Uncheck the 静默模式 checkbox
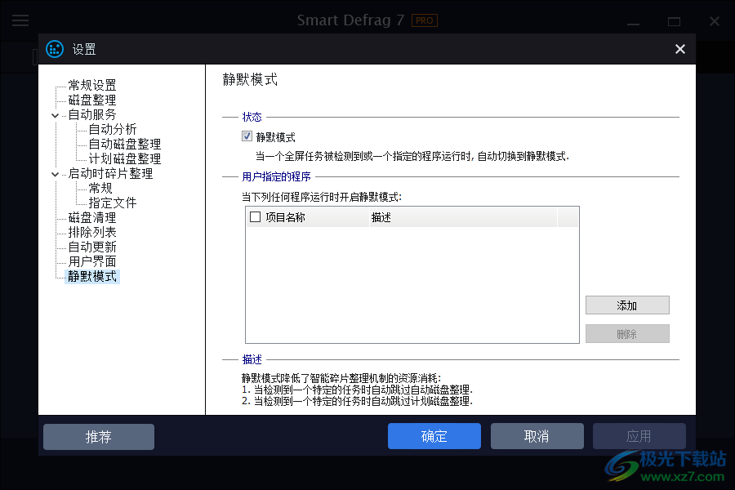The image size is (735, 490). pyautogui.click(x=247, y=136)
